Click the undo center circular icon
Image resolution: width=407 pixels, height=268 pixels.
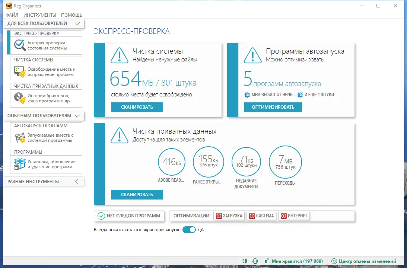[x=334, y=261]
